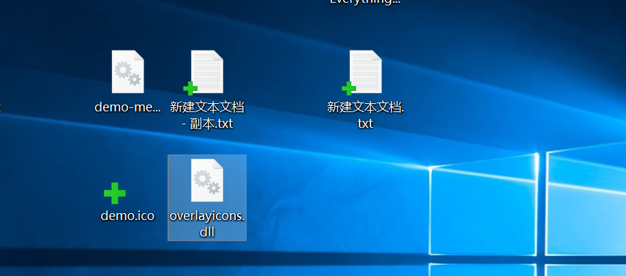Click the "- 副本.txt" label line

click(x=207, y=124)
